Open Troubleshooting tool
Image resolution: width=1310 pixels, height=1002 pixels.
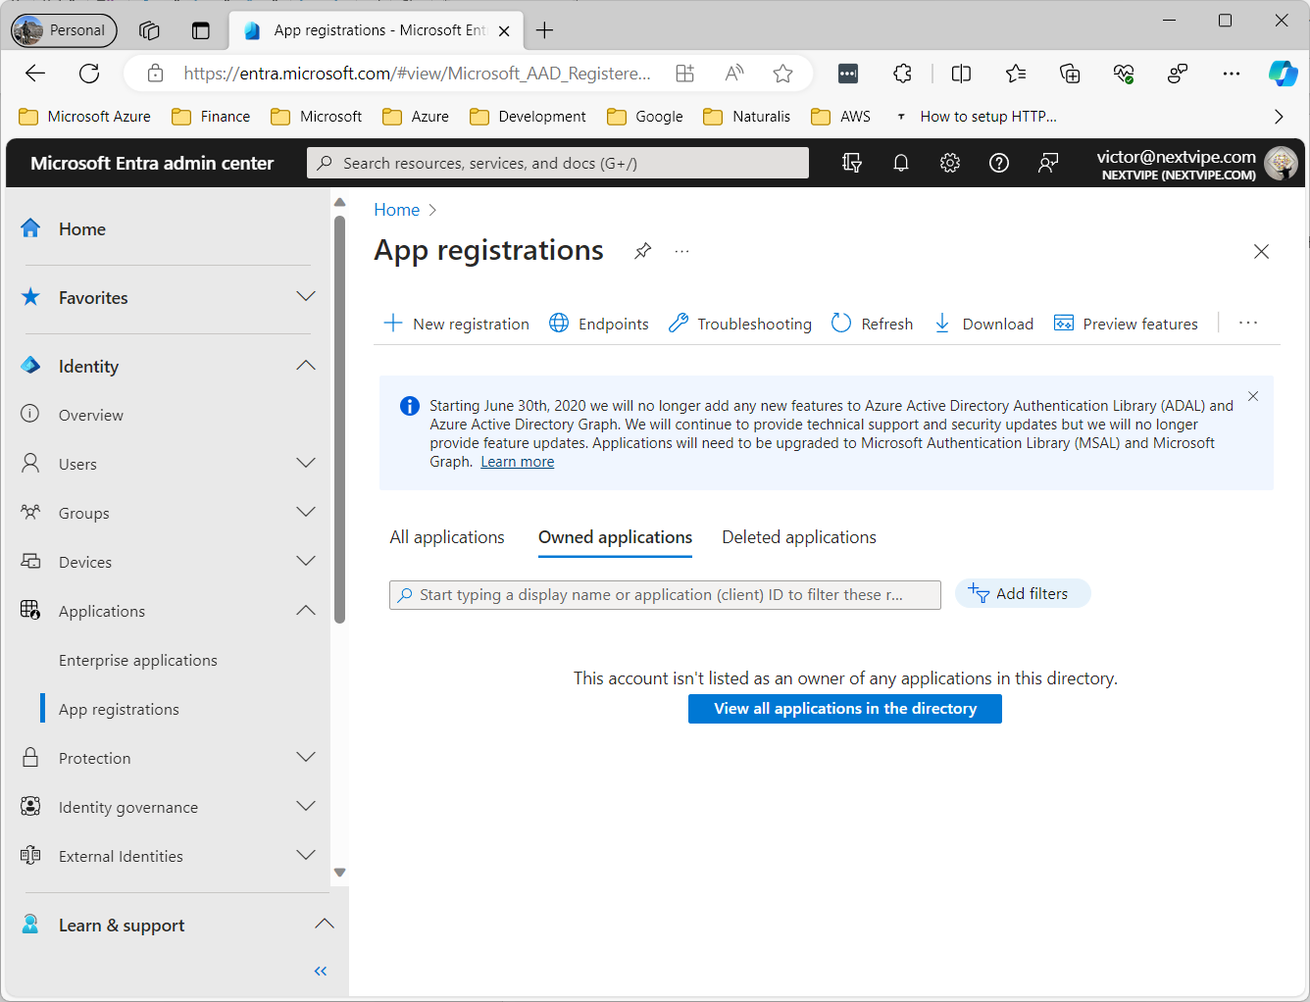click(x=740, y=324)
